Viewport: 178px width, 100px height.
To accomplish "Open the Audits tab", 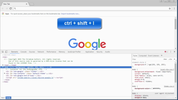I will coord(107,52).
